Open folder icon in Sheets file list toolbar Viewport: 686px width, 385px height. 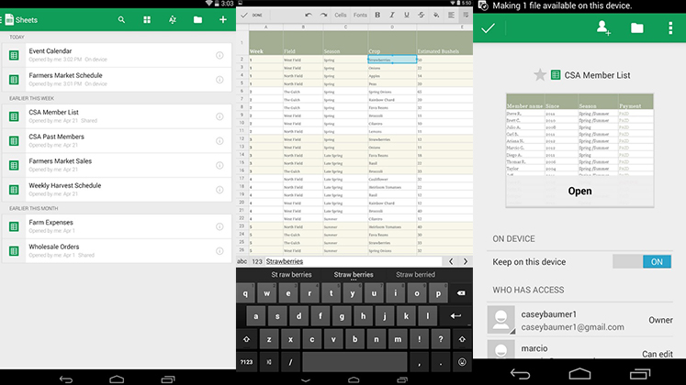(197, 19)
